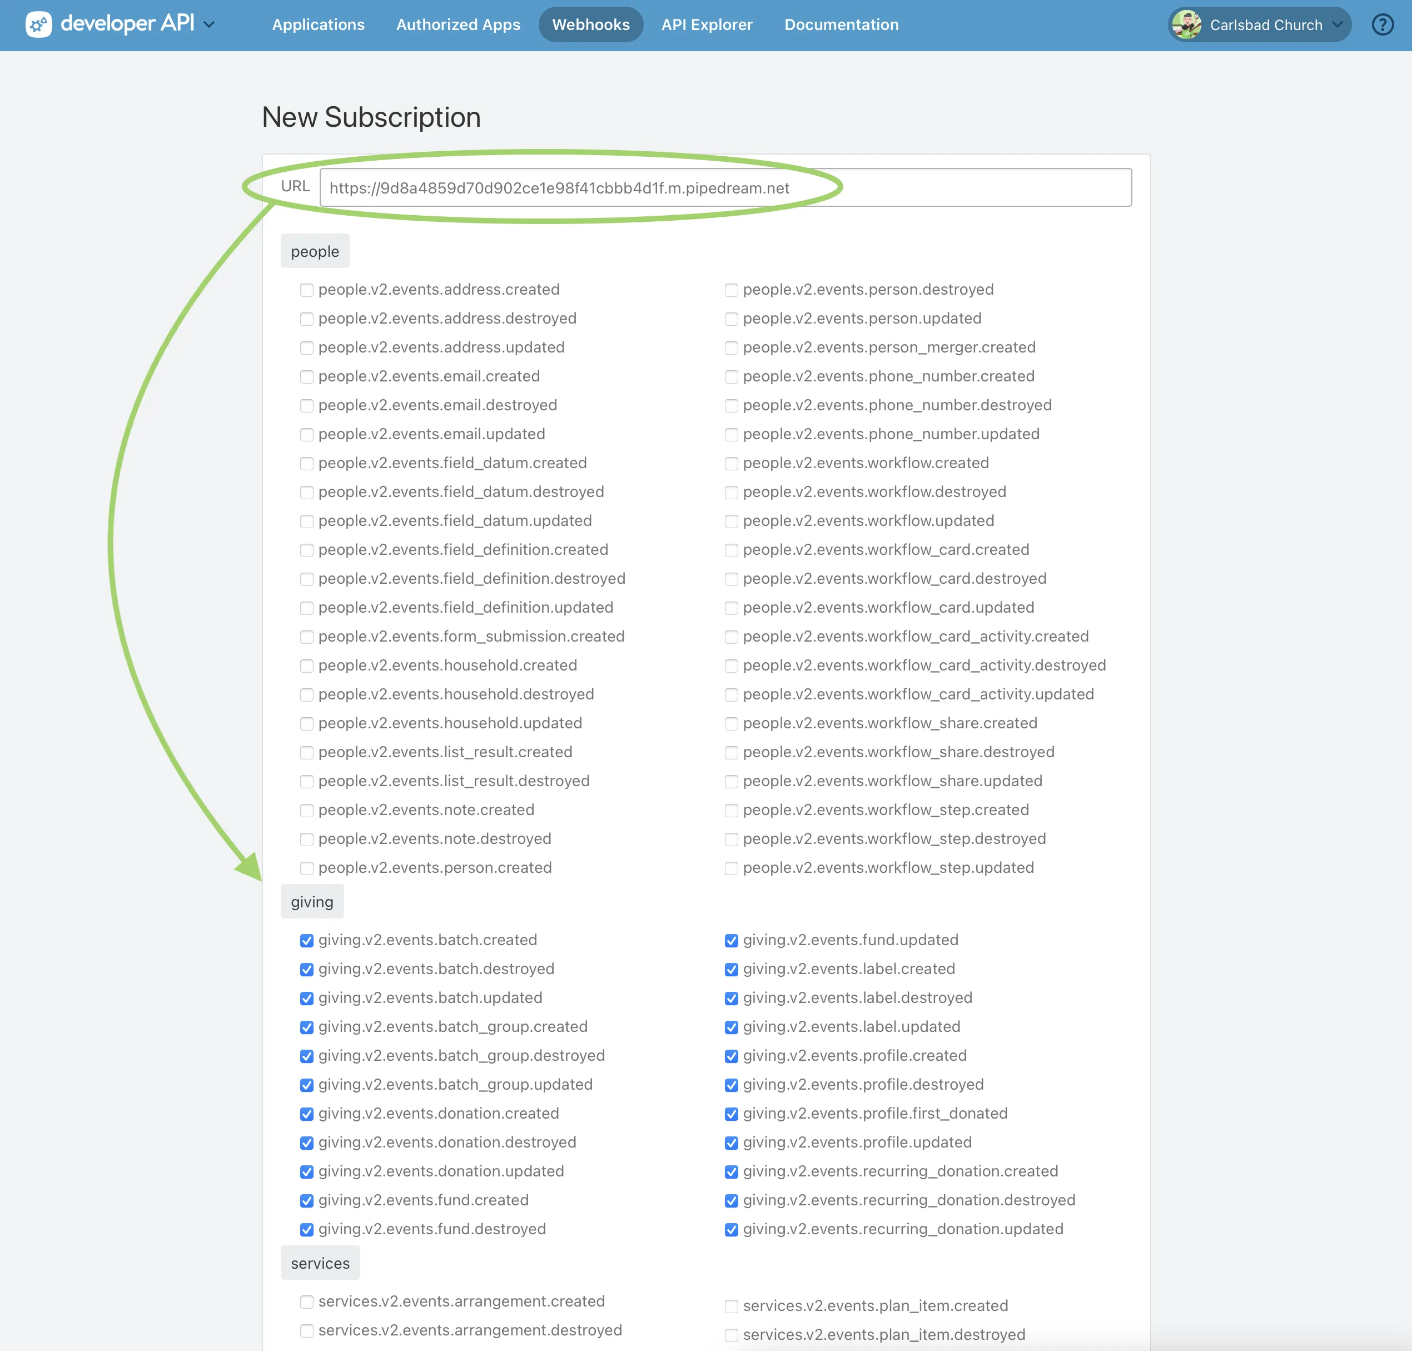This screenshot has height=1351, width=1412.
Task: Enable people.v2.events.address.created webhook
Action: click(x=307, y=290)
